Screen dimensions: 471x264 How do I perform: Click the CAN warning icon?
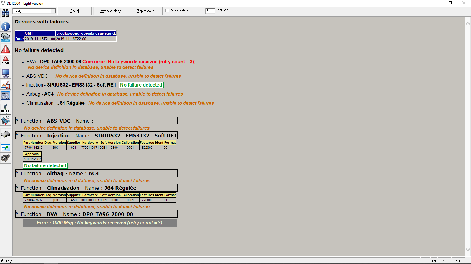tap(6, 60)
